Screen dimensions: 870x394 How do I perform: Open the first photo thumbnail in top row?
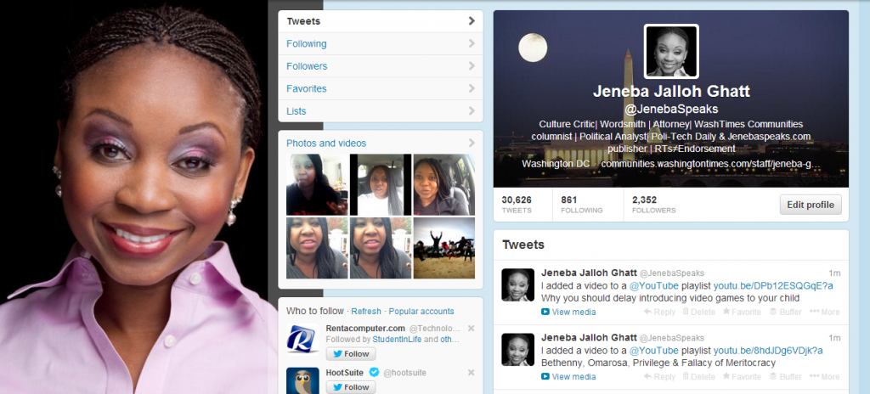317,184
